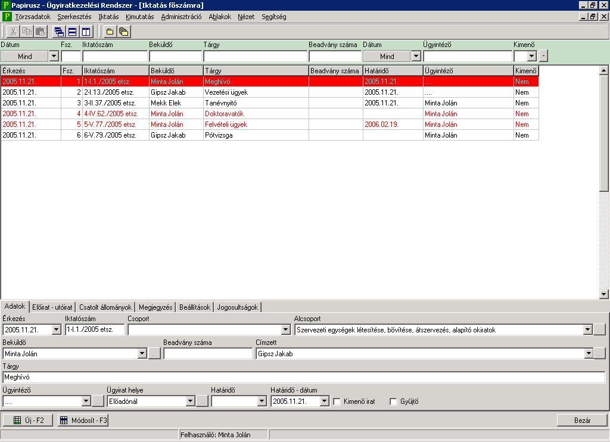Viewport: 610px width, 442px height.
Task: Select the Felvételi ügyek row
Action: point(270,124)
